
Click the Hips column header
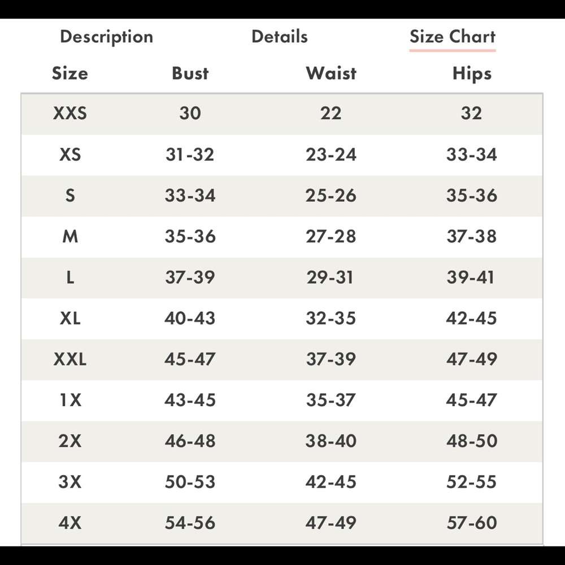click(472, 74)
